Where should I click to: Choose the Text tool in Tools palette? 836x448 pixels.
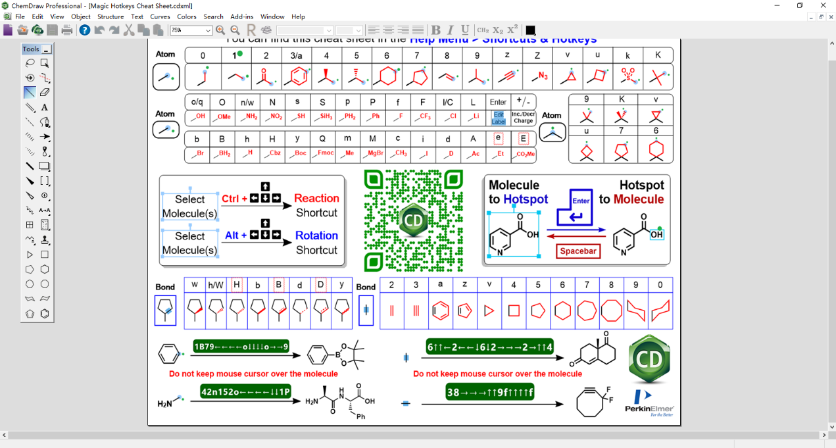coord(45,107)
